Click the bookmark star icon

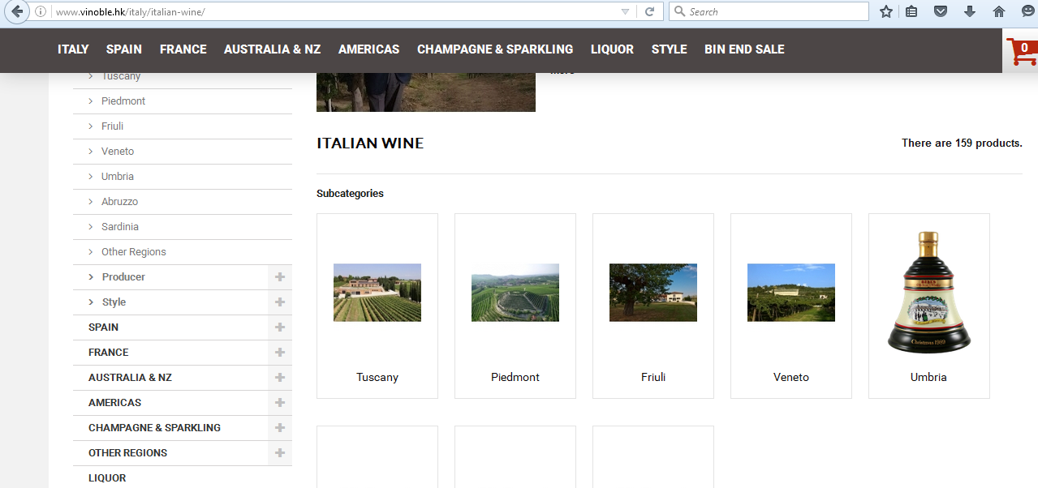[886, 11]
